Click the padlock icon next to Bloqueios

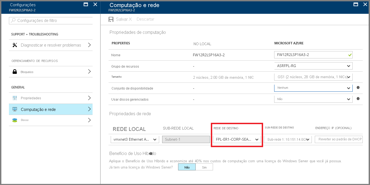[15, 72]
